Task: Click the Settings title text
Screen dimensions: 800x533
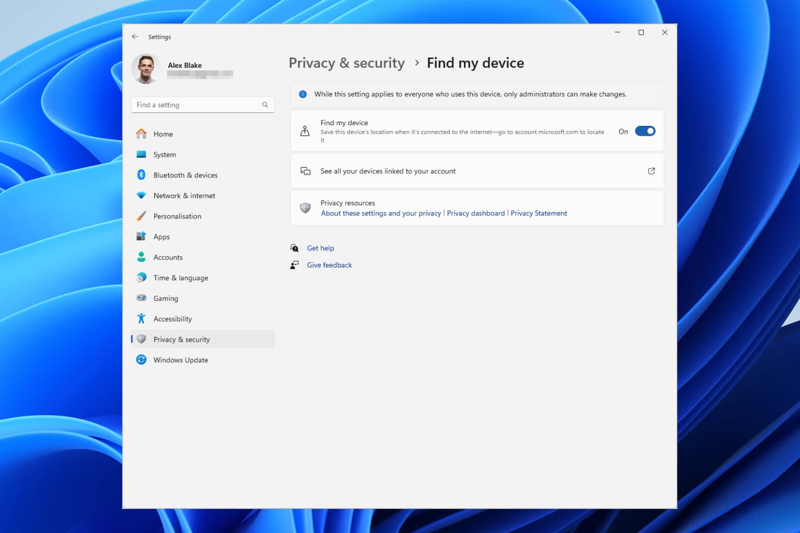Action: pyautogui.click(x=159, y=37)
